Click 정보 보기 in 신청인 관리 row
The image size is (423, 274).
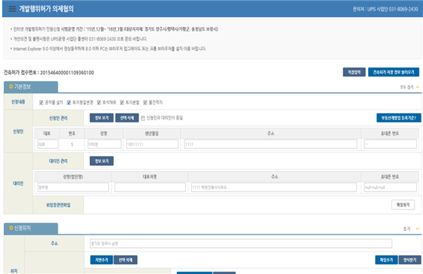tap(102, 118)
